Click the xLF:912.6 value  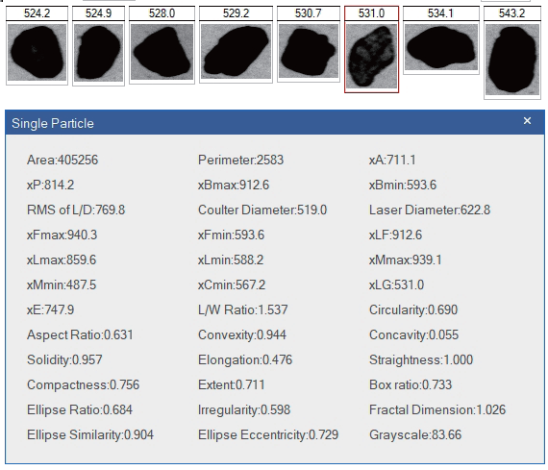pos(396,235)
